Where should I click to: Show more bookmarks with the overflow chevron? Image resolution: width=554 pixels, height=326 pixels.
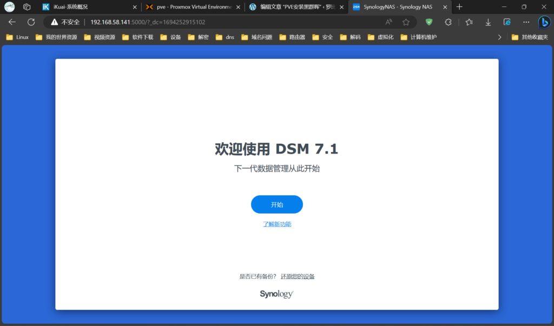(x=499, y=37)
